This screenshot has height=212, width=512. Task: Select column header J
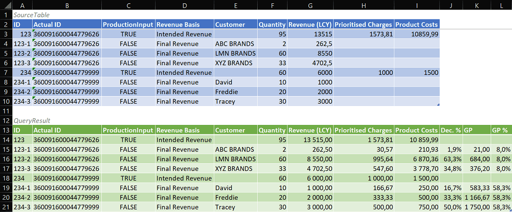pyautogui.click(x=451, y=5)
